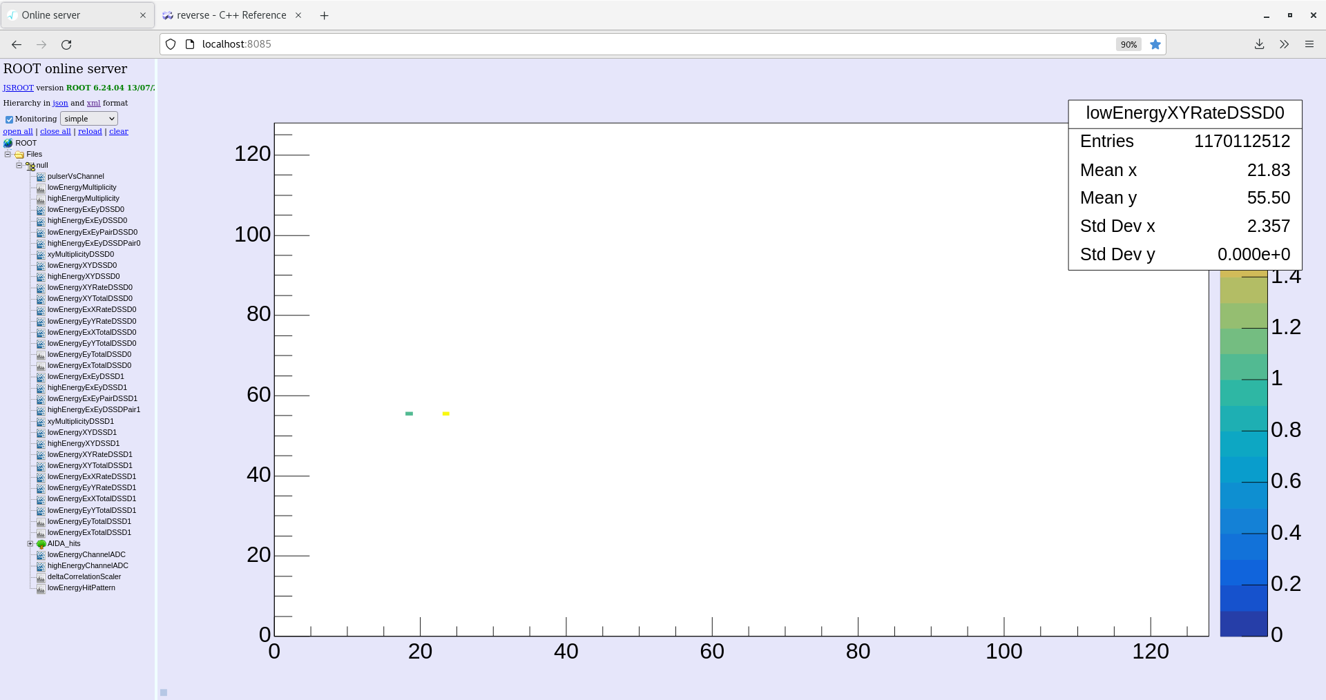Open a new browser tab

pyautogui.click(x=324, y=15)
